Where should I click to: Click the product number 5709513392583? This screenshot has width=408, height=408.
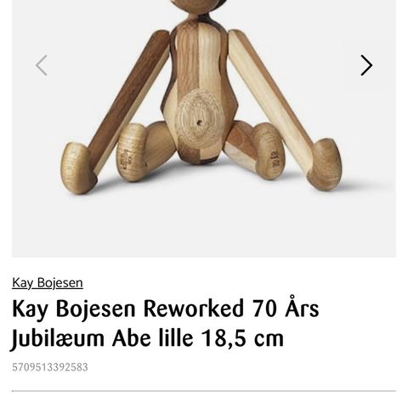click(x=50, y=367)
